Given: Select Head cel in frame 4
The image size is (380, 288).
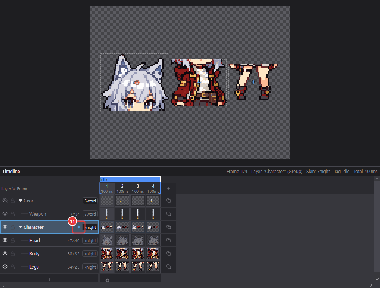Looking at the screenshot, I should tap(153, 240).
